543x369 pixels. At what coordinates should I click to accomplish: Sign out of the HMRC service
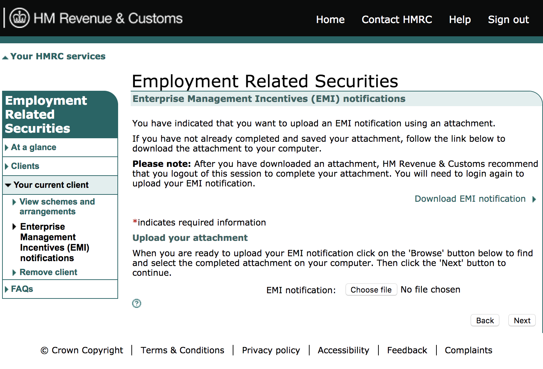click(508, 20)
